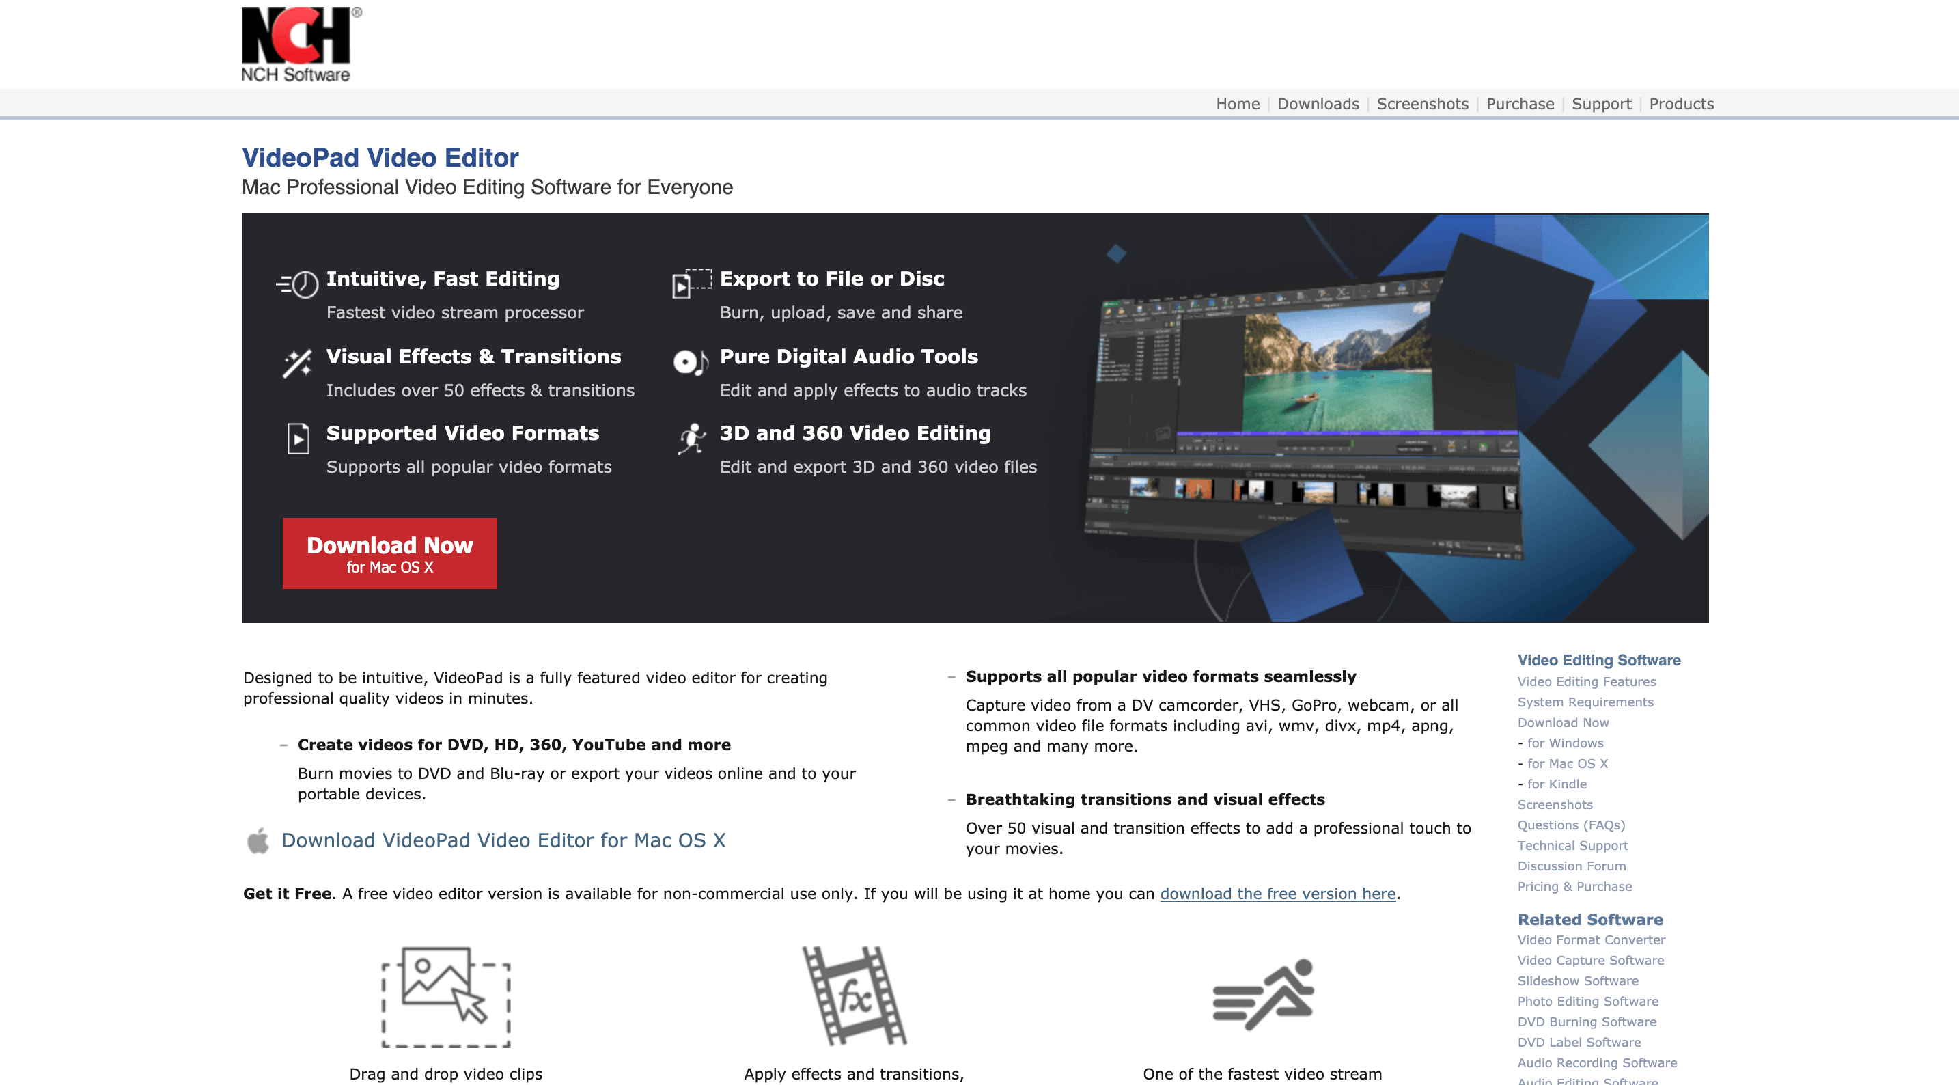Open the Home navigation item
This screenshot has height=1085, width=1959.
tap(1237, 105)
